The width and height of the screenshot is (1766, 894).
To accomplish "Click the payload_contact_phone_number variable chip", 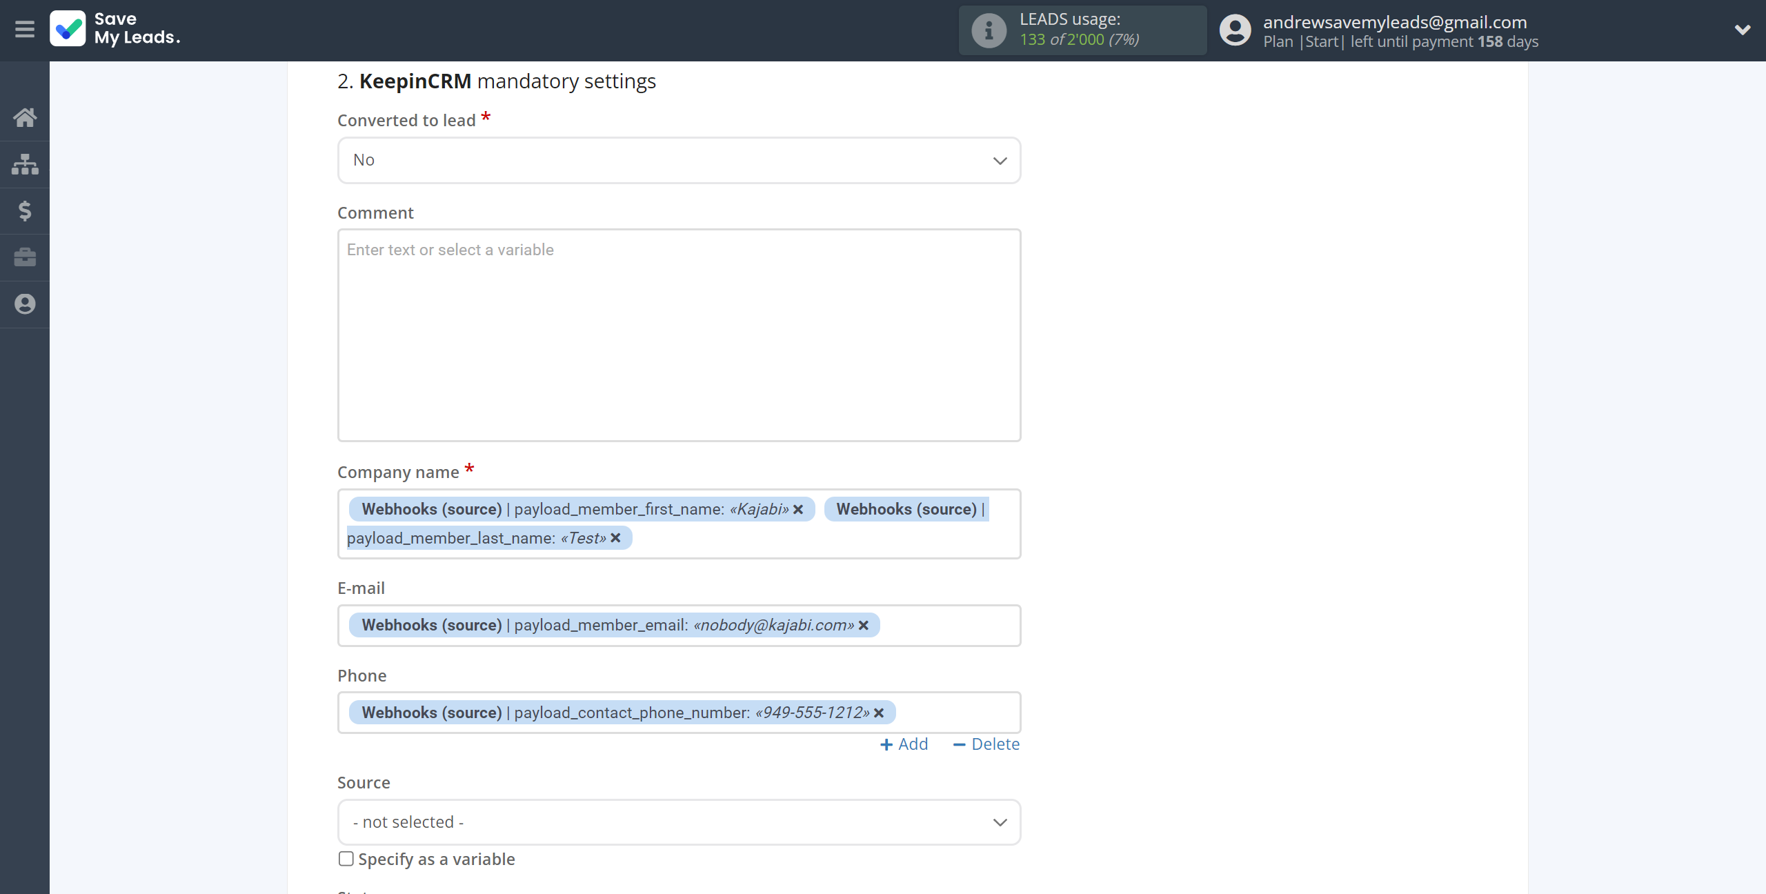I will tap(622, 713).
